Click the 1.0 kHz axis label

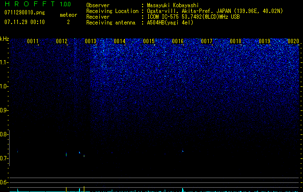(x=4, y=86)
